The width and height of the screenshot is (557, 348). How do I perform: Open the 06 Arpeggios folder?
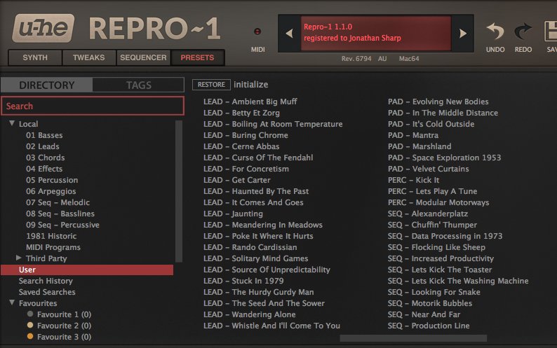point(51,191)
